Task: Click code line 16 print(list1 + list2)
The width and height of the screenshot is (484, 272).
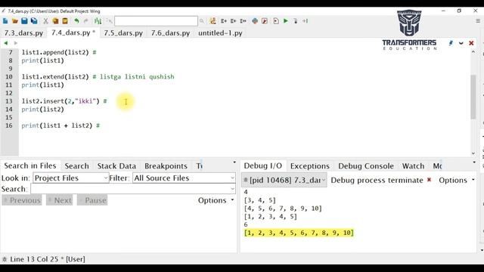Action: click(60, 125)
